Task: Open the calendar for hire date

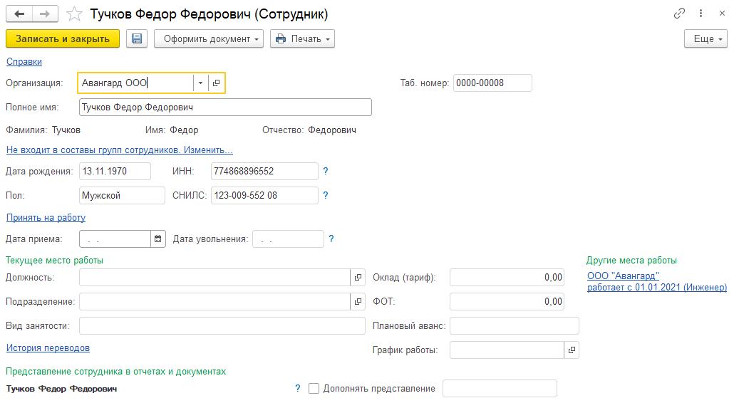Action: (x=158, y=239)
